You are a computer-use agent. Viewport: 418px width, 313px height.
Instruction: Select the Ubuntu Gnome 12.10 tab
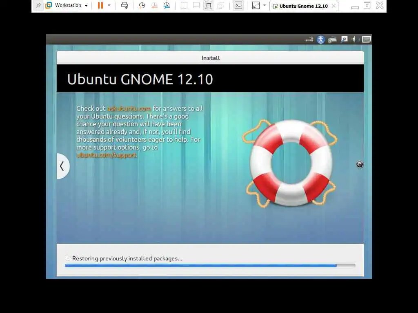[x=303, y=6]
